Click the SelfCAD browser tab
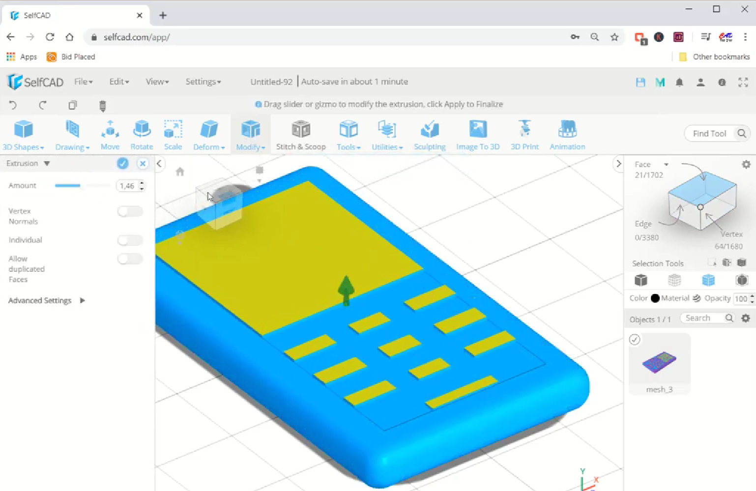The width and height of the screenshot is (756, 491). pyautogui.click(x=76, y=15)
